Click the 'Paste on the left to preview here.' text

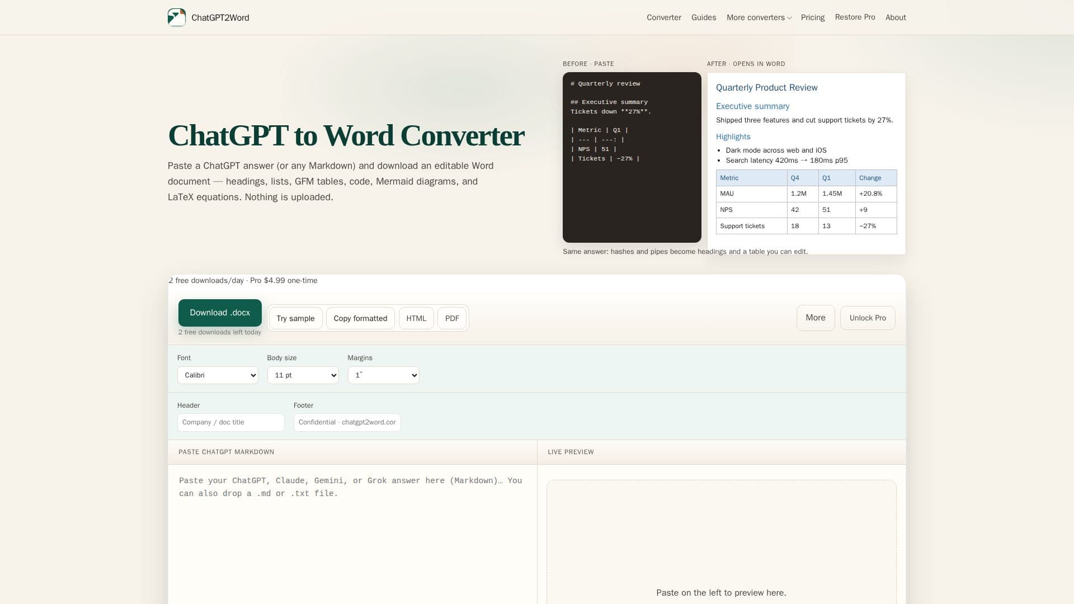(x=721, y=593)
